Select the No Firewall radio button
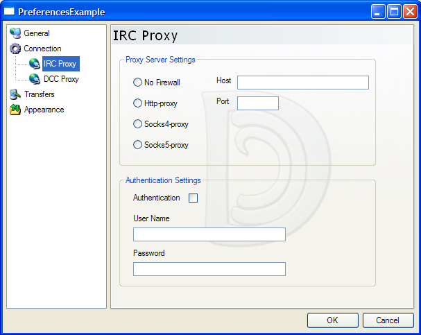Image resolution: width=421 pixels, height=335 pixels. pos(137,83)
